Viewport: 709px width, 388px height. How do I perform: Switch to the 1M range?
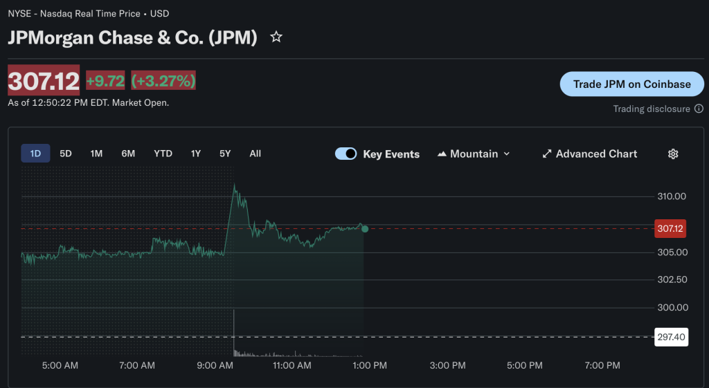tap(96, 154)
